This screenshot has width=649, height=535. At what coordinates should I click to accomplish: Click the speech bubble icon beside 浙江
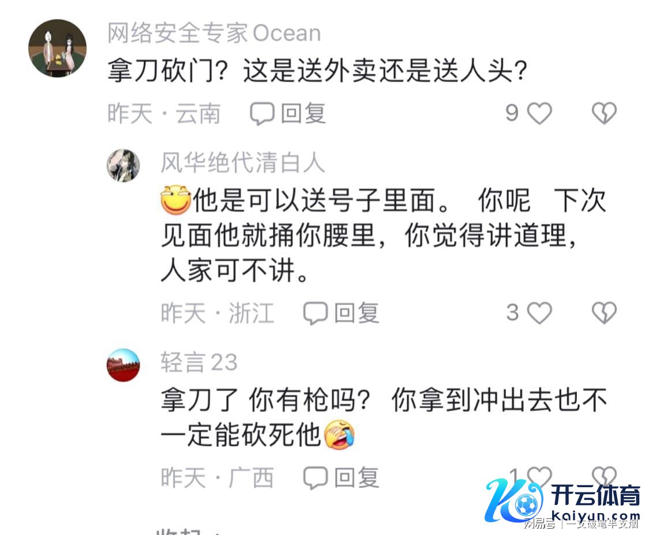pyautogui.click(x=316, y=313)
